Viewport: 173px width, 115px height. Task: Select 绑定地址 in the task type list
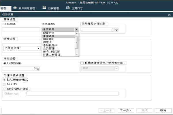[x=58, y=39]
